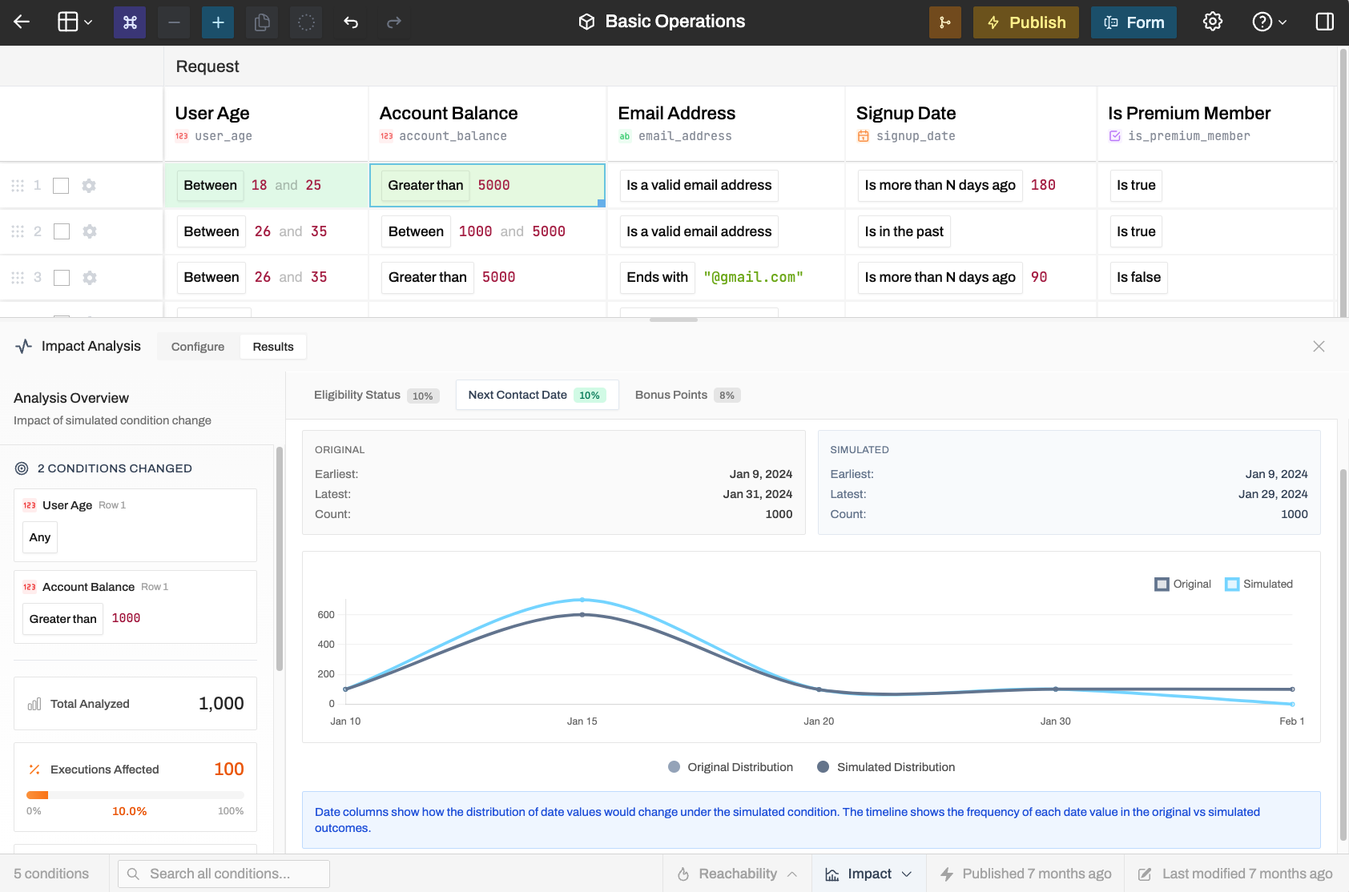Open the Form button
Screen dimensions: 1349x892
tap(1134, 22)
